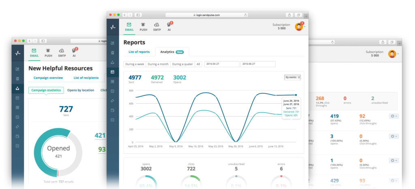Click pencil compose icon in left window sidebar
415x189 pixels.
(18, 69)
